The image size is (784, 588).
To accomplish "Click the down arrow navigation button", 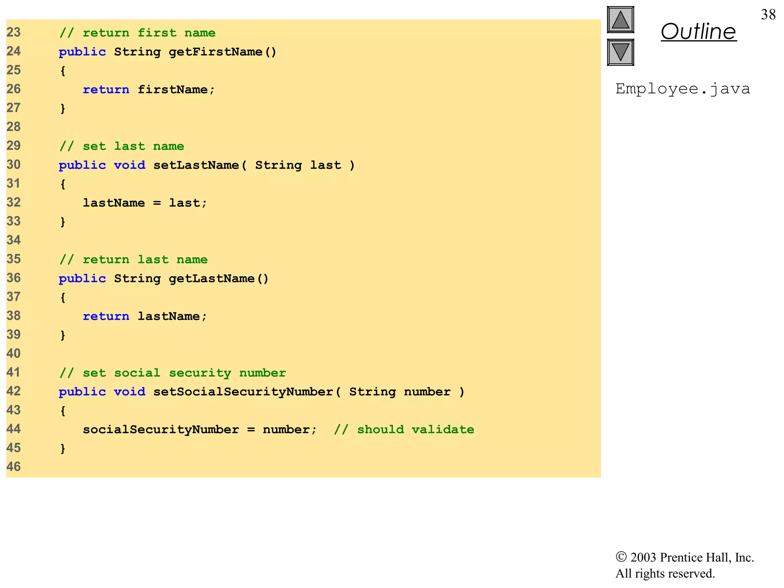I will click(x=621, y=52).
